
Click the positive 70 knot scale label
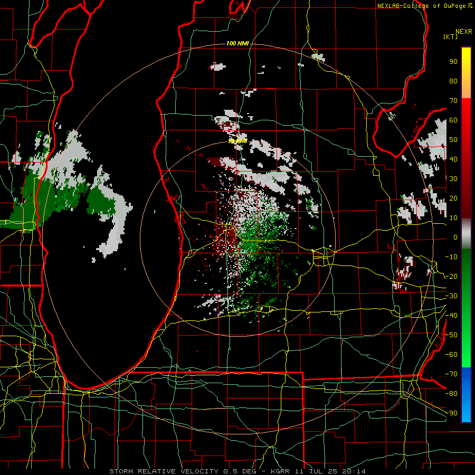tap(453, 101)
